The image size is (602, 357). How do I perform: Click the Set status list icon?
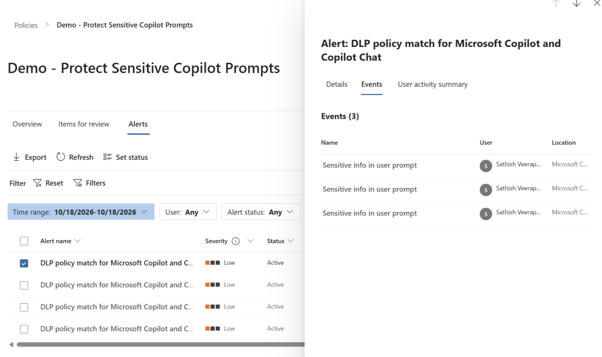(108, 157)
